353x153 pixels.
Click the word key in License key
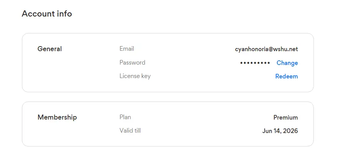(146, 76)
